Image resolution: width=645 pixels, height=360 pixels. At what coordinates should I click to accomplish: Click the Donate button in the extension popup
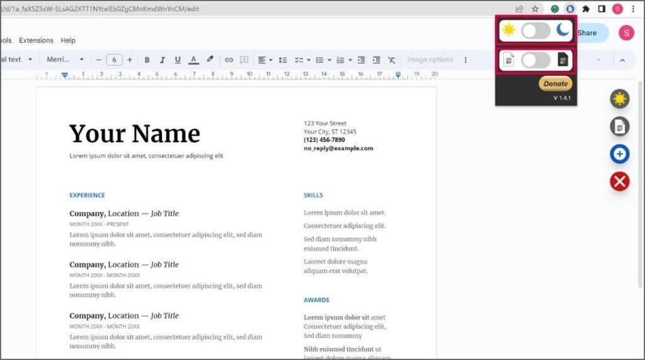click(556, 83)
